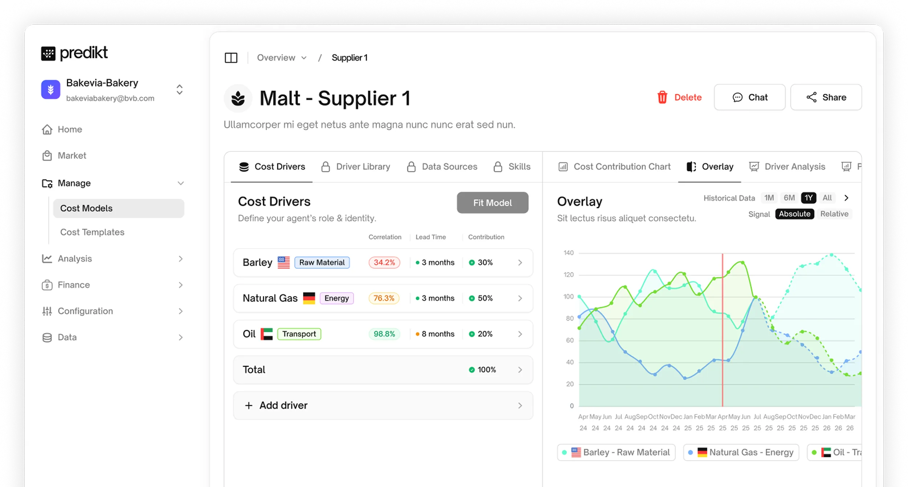908x487 pixels.
Task: Set historical data range to 6M
Action: point(789,198)
